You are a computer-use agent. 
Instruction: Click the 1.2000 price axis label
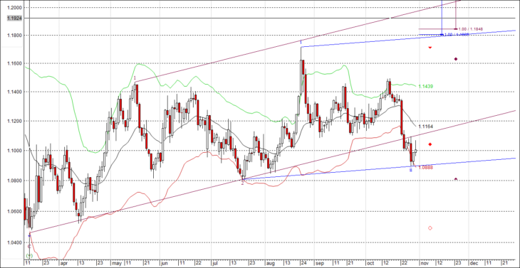[x=14, y=8]
